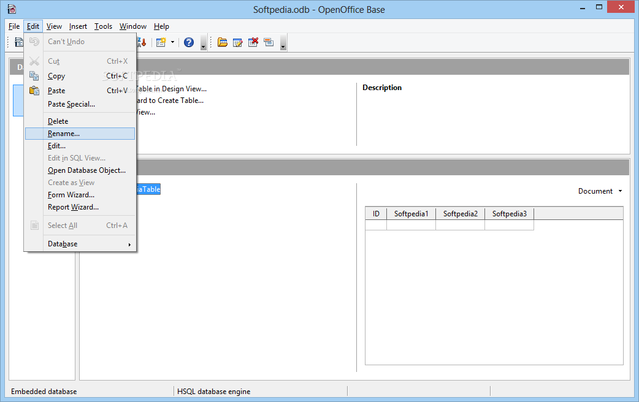Click the blue Help question mark icon
639x402 pixels.
[189, 42]
